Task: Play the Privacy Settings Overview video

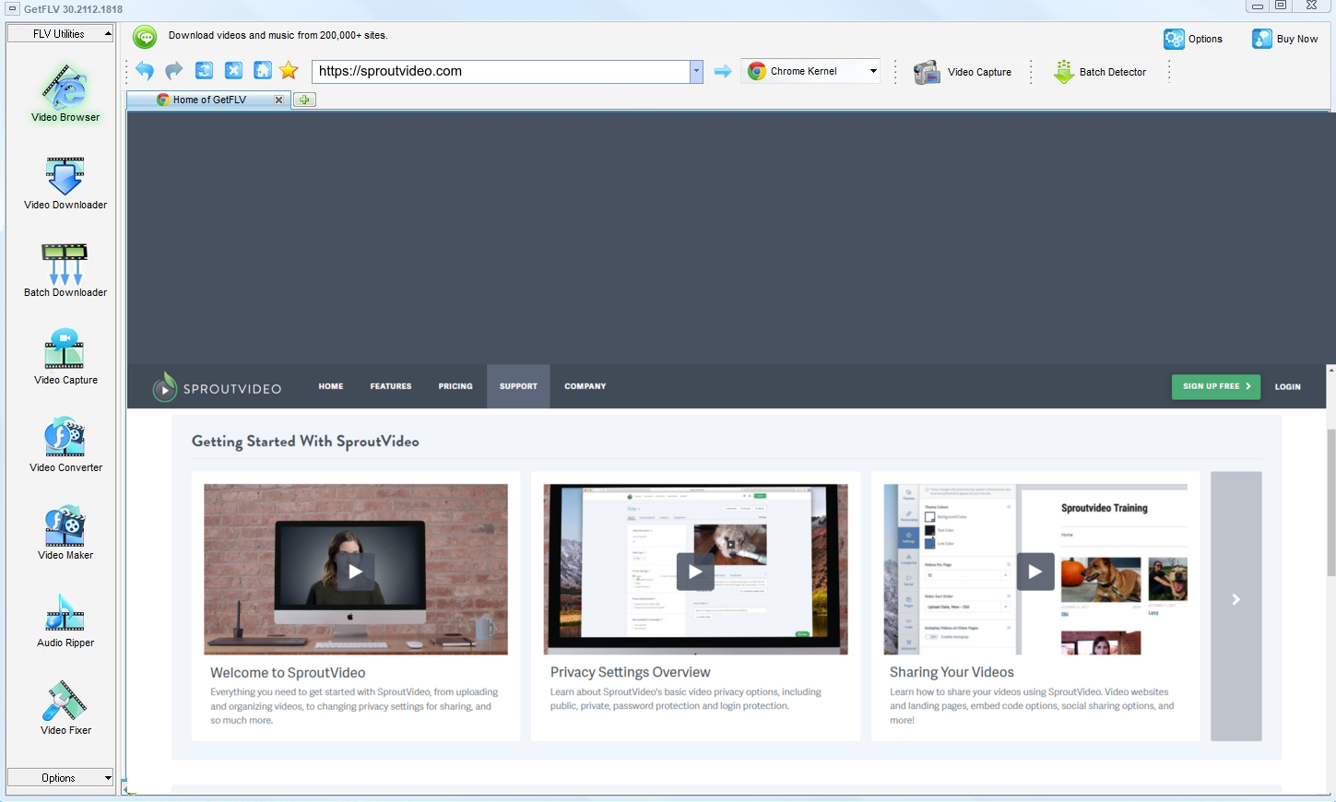Action: (695, 572)
